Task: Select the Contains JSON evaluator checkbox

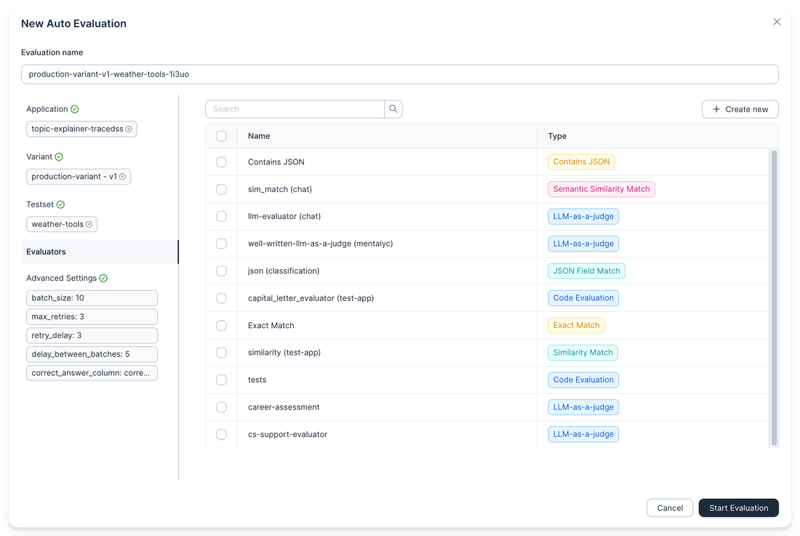Action: coord(221,161)
